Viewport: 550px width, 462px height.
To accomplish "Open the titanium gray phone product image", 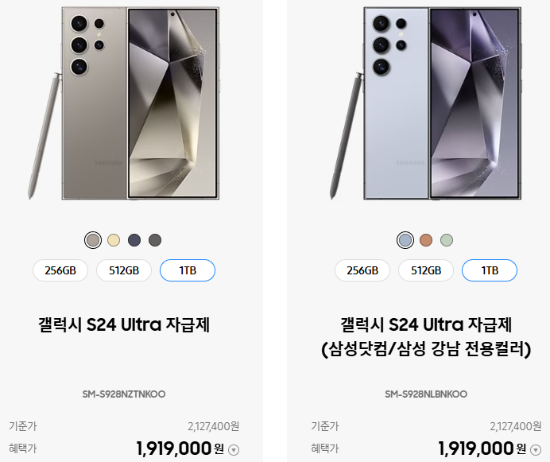I will coord(124,103).
